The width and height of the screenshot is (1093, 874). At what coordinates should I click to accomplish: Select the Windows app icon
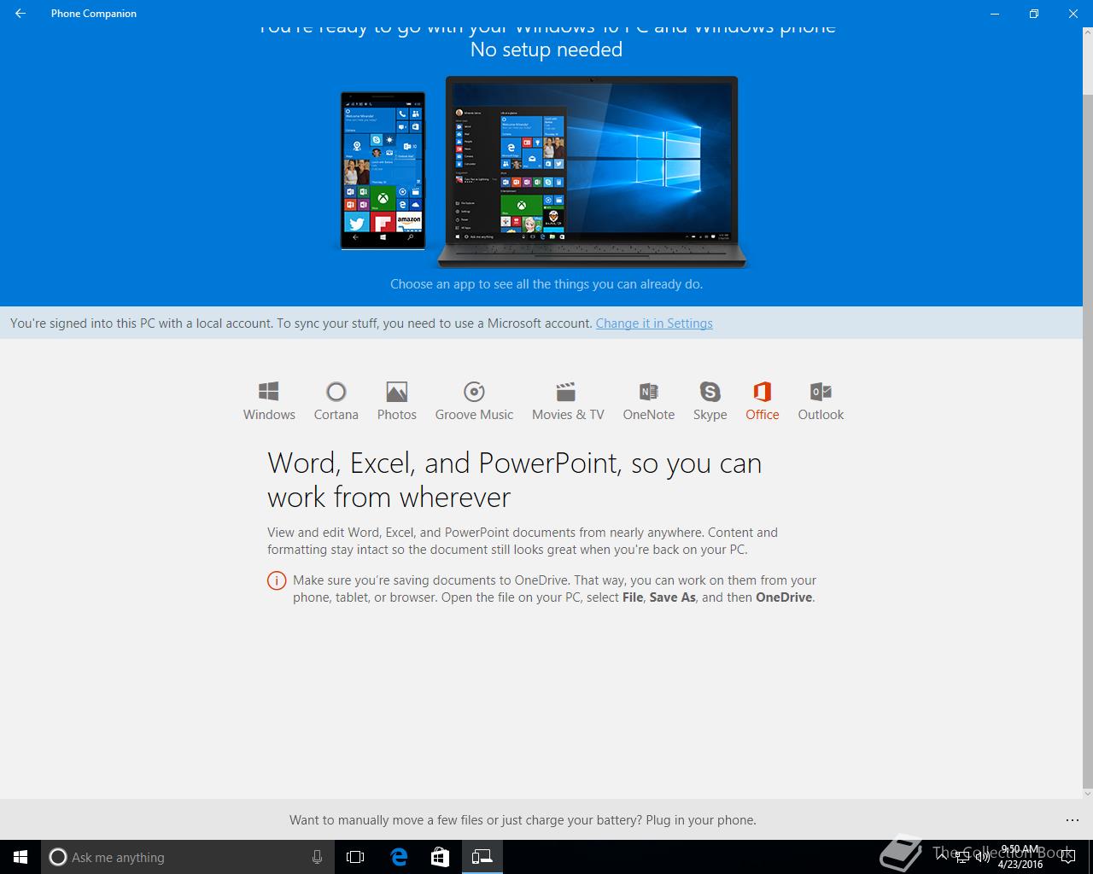pos(269,401)
